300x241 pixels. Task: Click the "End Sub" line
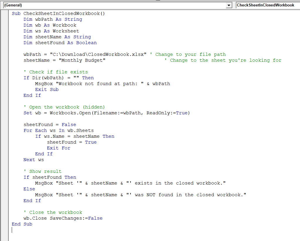coord(22,224)
